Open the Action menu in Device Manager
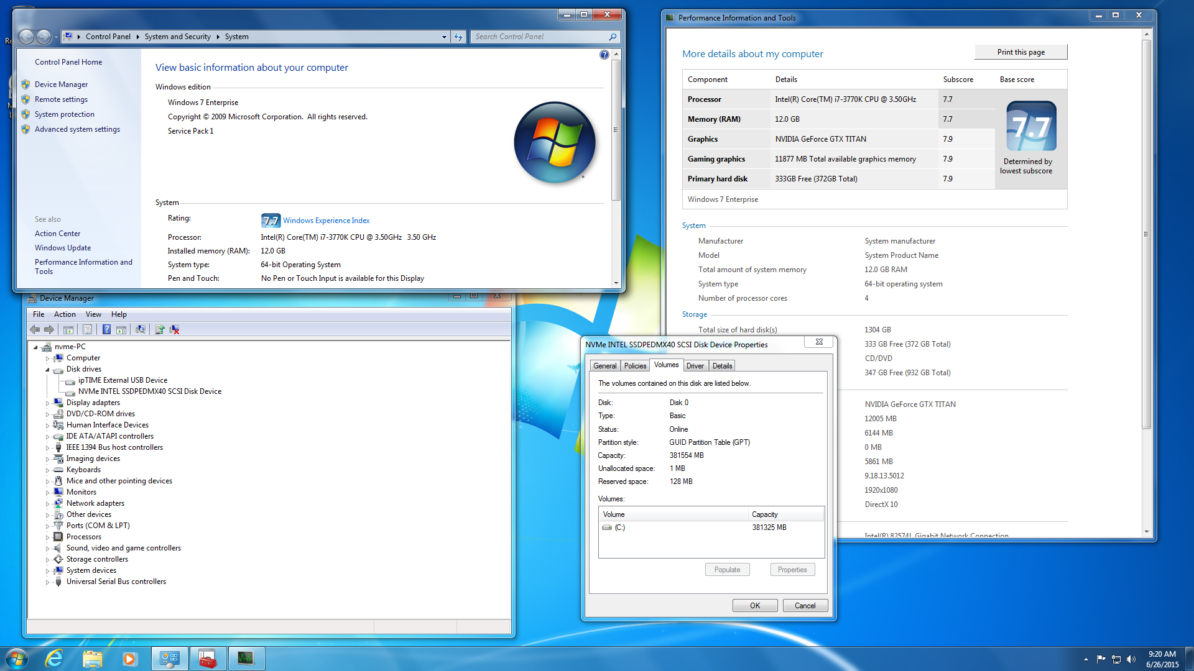This screenshot has width=1194, height=671. [65, 314]
